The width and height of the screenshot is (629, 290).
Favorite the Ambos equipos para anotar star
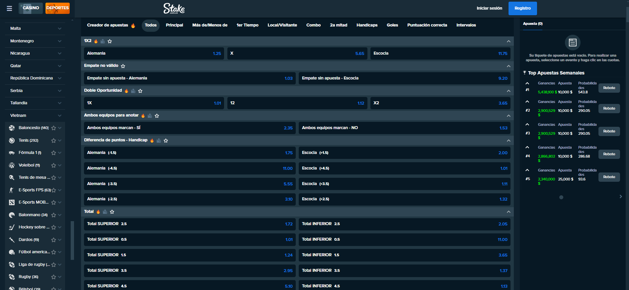pos(157,116)
